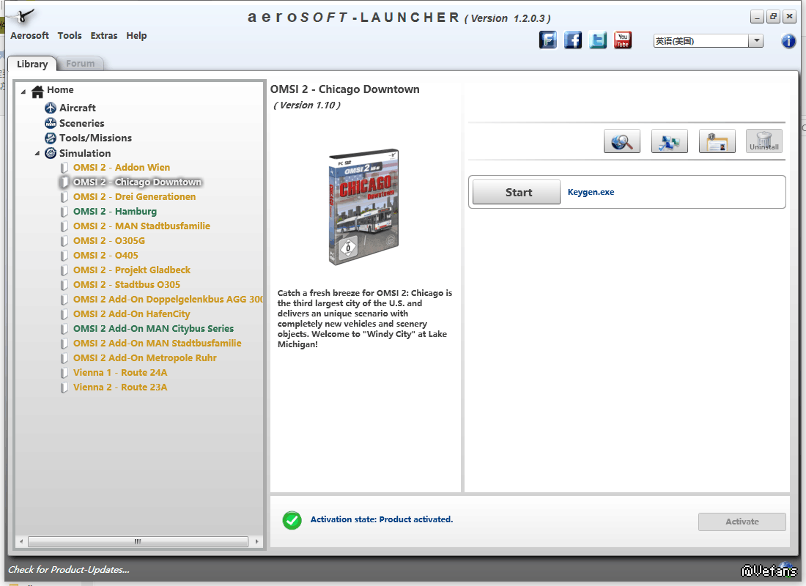Select OMSI 2 - O405 entry
This screenshot has height=586, width=806.
tap(106, 256)
